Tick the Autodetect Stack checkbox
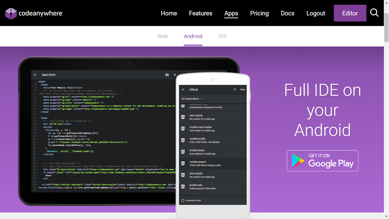389x219 pixels. tap(183, 200)
